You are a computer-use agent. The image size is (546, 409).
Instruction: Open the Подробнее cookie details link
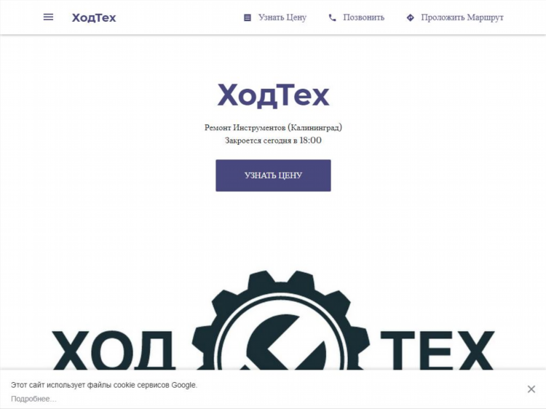[33, 399]
